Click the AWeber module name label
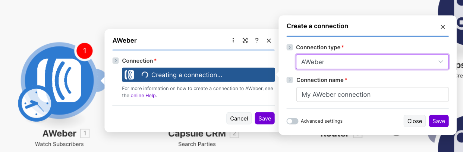 tap(59, 133)
